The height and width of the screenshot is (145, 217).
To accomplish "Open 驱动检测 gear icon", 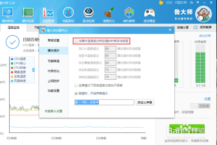I will [89, 12].
